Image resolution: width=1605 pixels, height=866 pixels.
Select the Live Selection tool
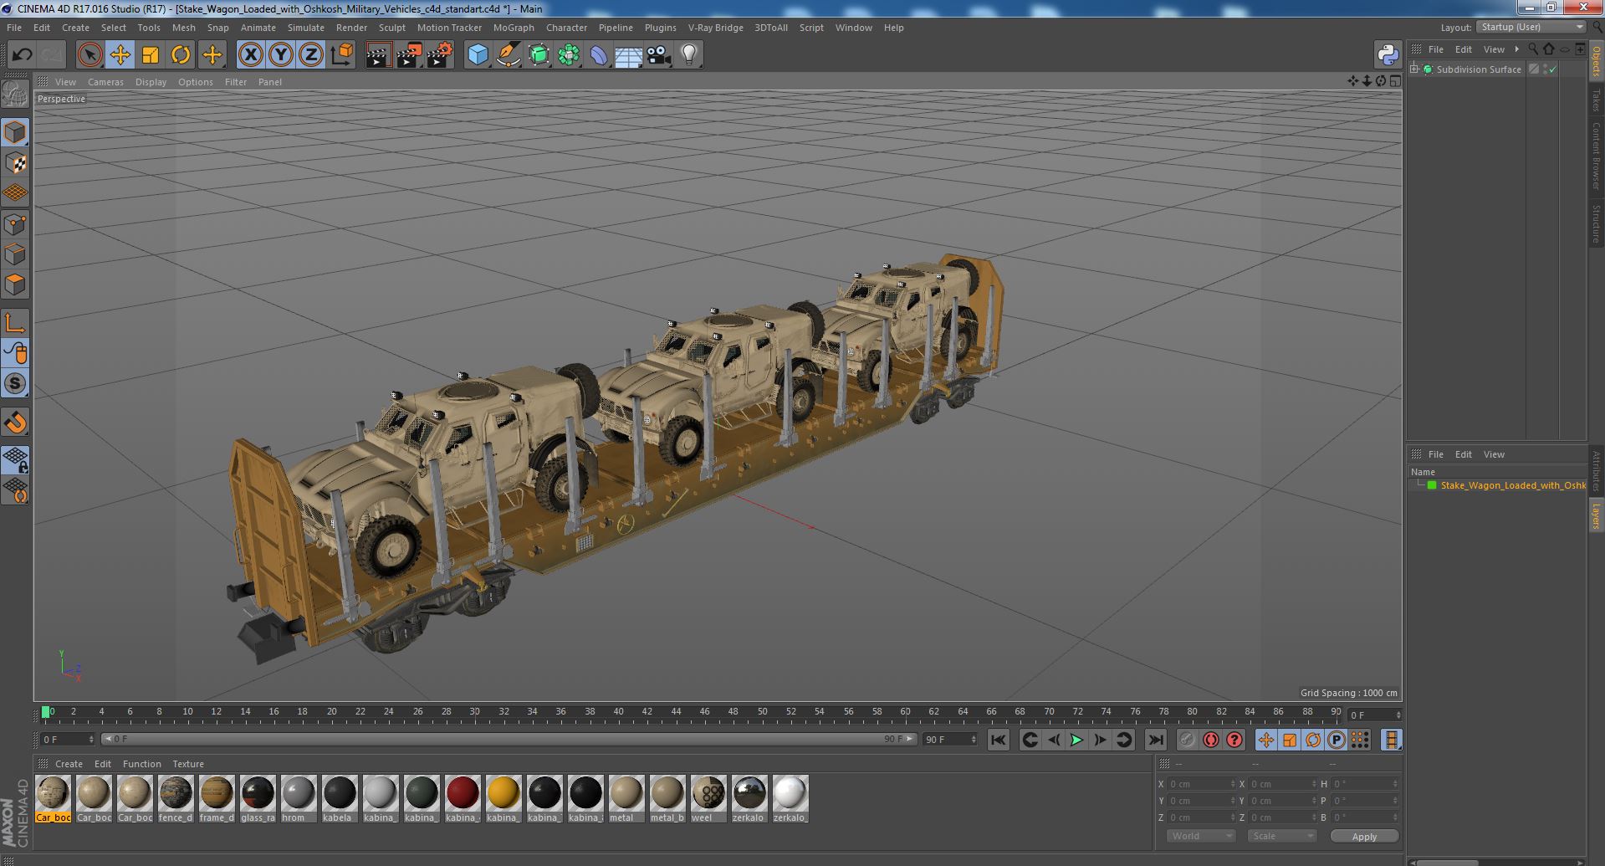pyautogui.click(x=89, y=55)
